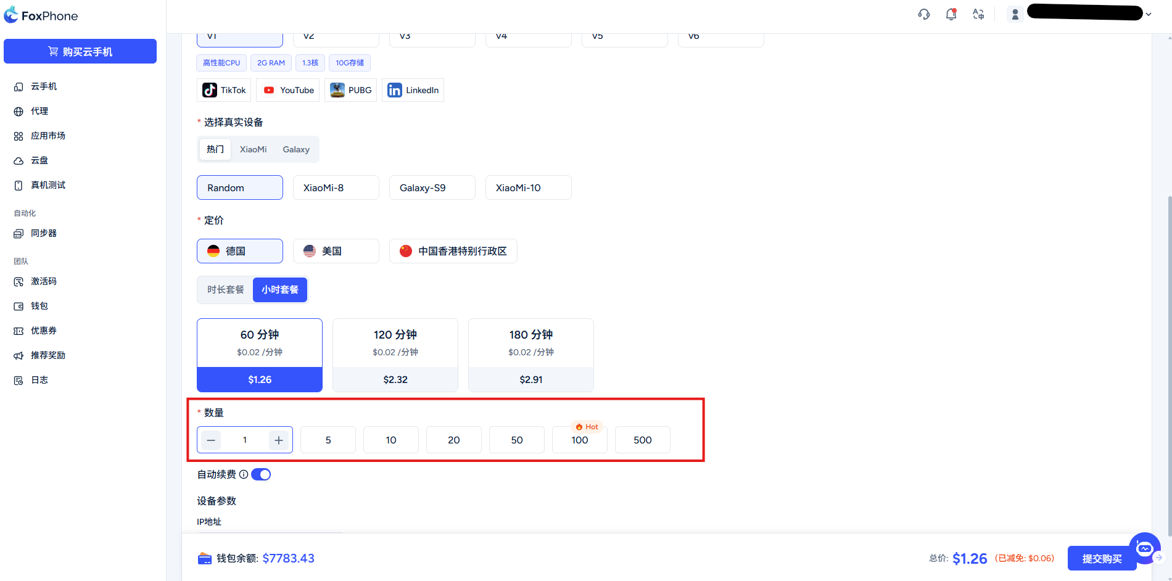Click the language translate icon
This screenshot has width=1172, height=581.
[x=978, y=14]
